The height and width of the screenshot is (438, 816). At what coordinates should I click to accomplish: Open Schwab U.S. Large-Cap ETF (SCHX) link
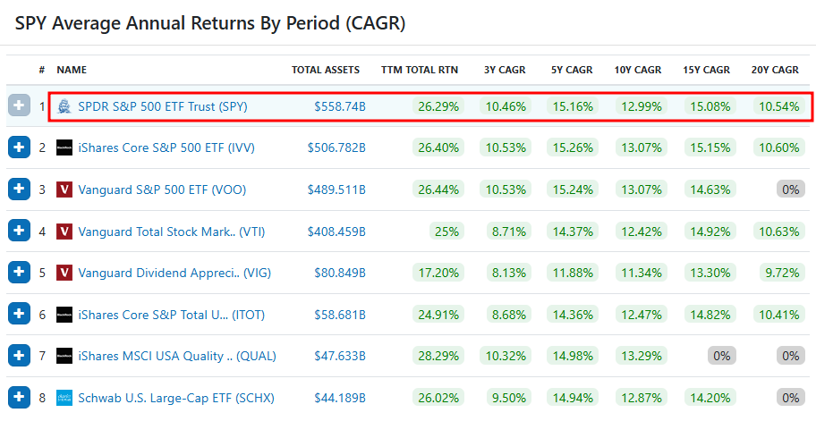(176, 398)
